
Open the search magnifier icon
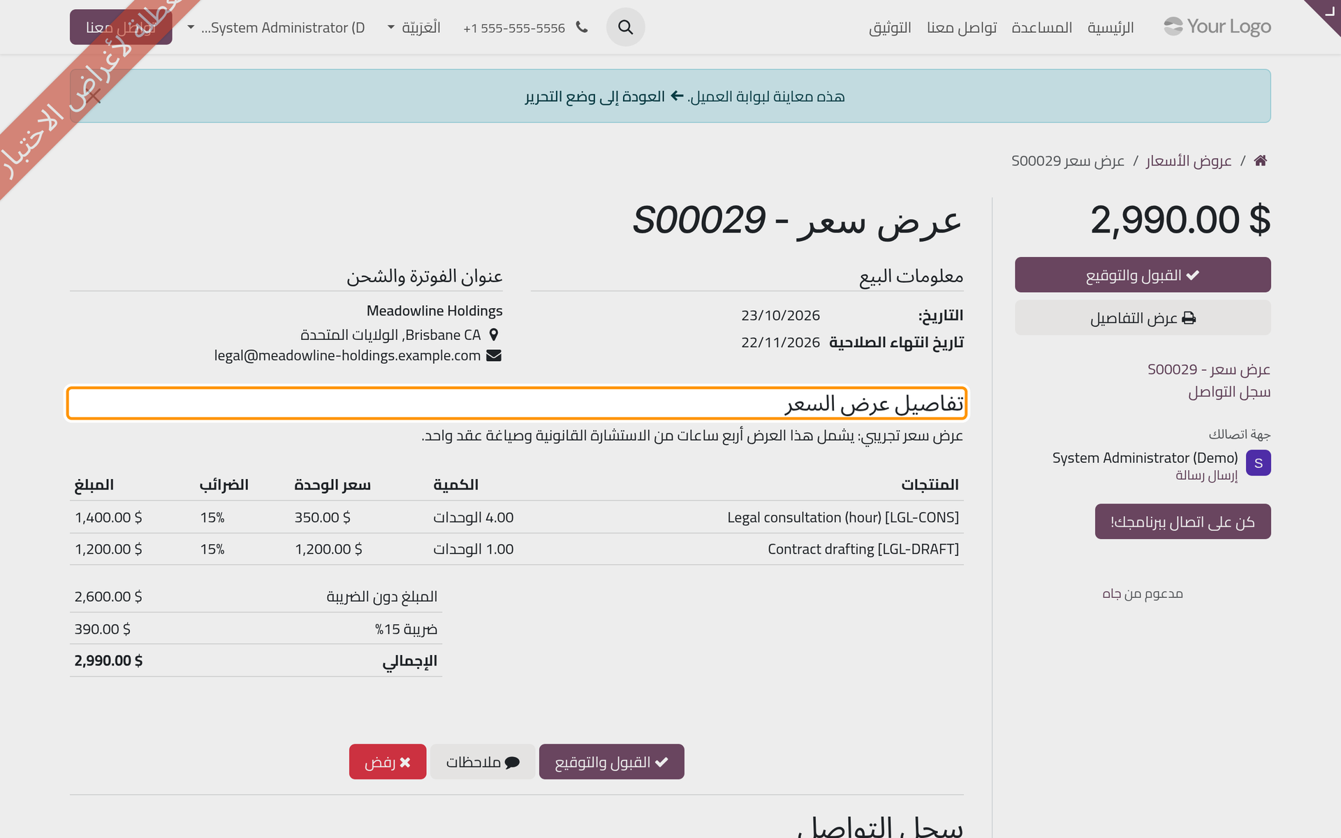(x=625, y=27)
